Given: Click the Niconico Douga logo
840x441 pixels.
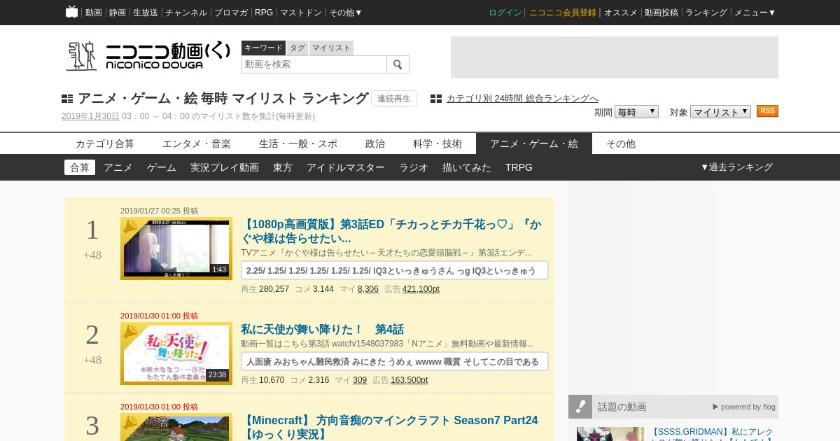Looking at the screenshot, I should tap(148, 55).
